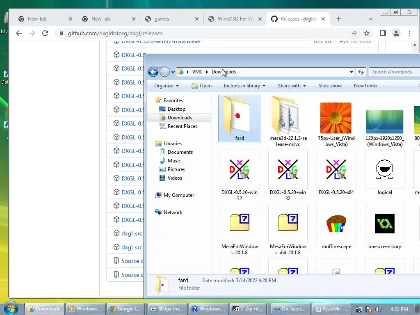Switch to the WineD3D tab
This screenshot has width=420, height=315.
235,19
